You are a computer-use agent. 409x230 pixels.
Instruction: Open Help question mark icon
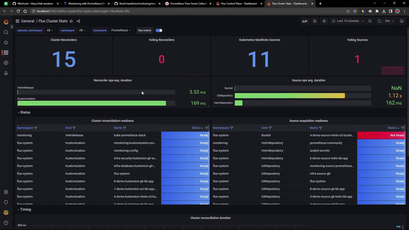(6, 223)
